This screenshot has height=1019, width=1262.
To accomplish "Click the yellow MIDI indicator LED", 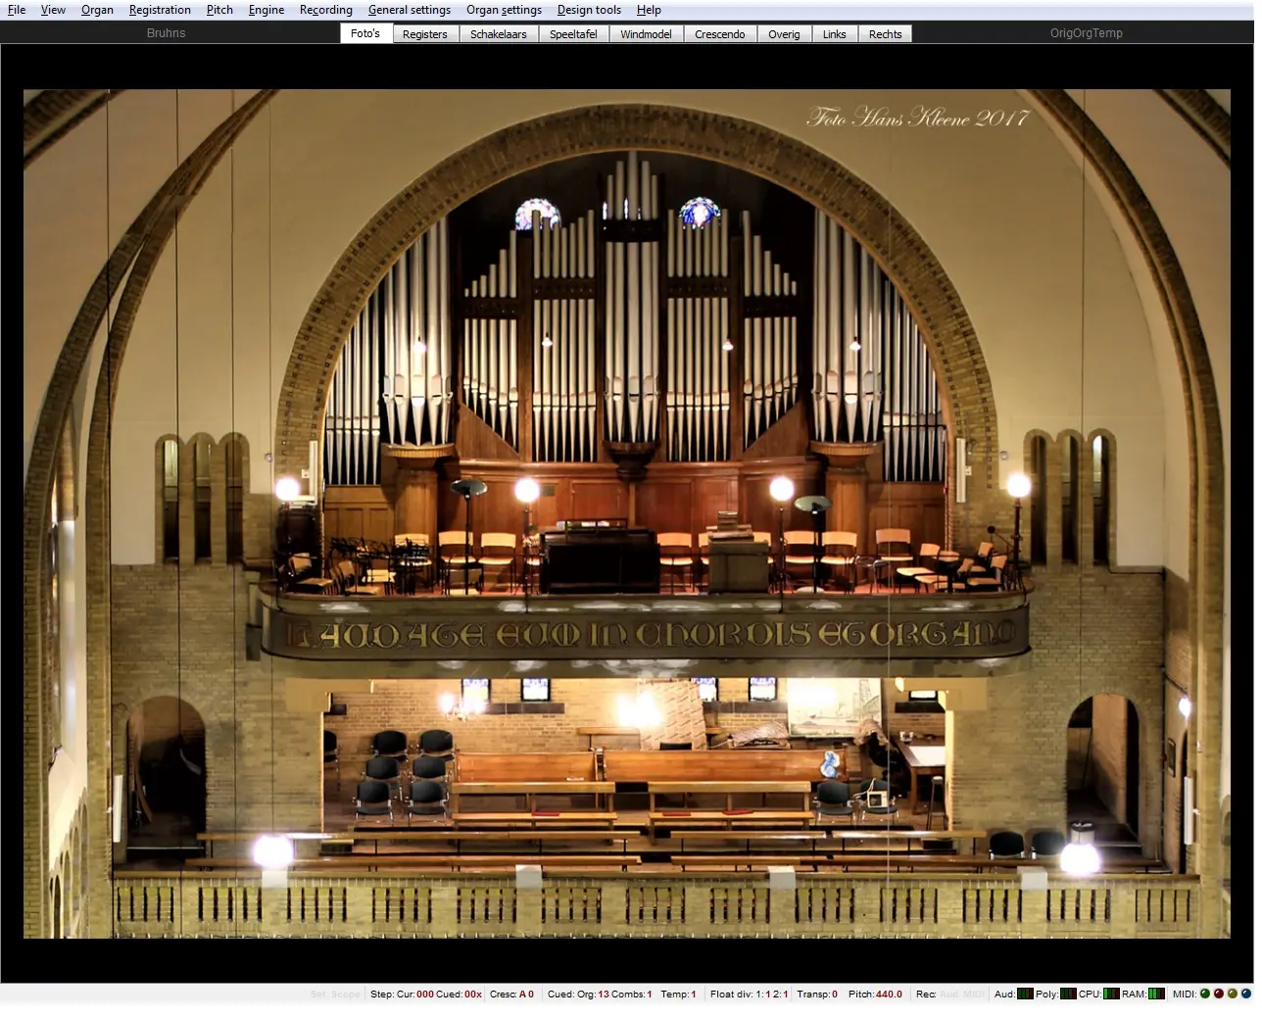I will [1233, 994].
